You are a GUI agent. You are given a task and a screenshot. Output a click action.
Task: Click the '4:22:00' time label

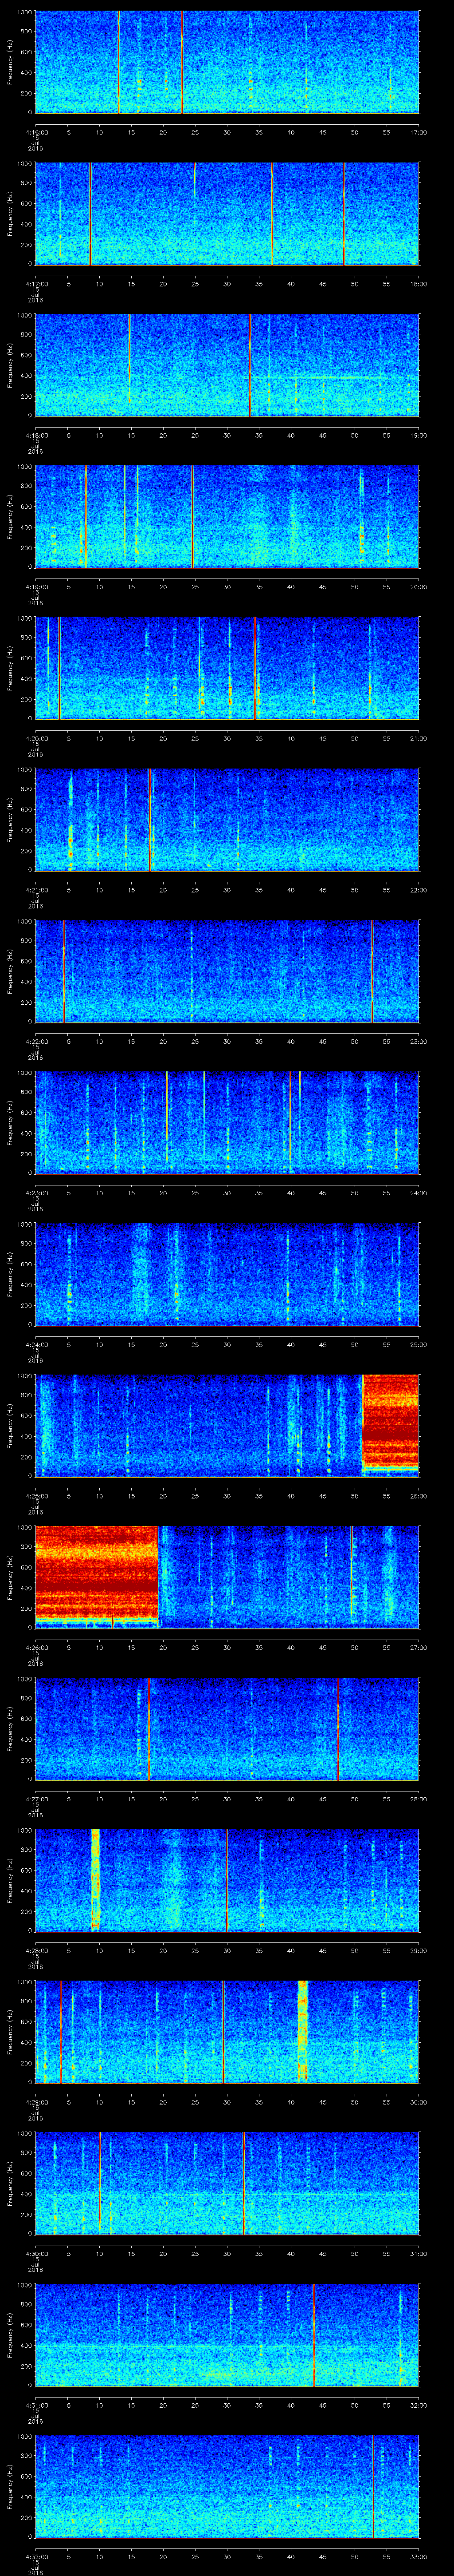(x=36, y=1041)
